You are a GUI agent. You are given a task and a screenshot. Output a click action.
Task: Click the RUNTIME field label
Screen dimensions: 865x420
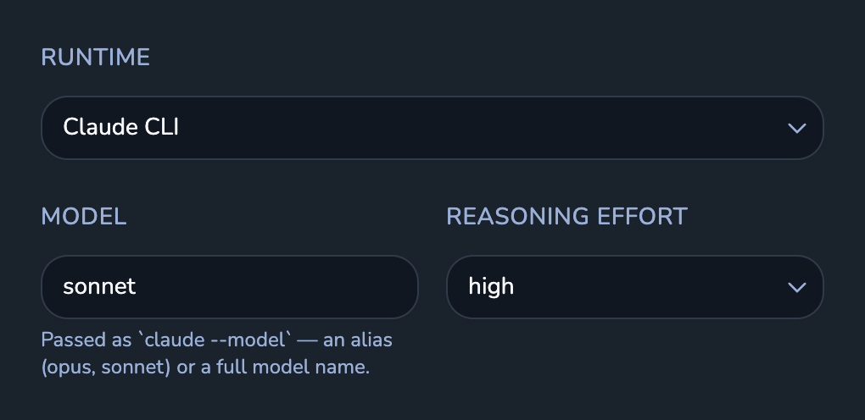(x=96, y=58)
